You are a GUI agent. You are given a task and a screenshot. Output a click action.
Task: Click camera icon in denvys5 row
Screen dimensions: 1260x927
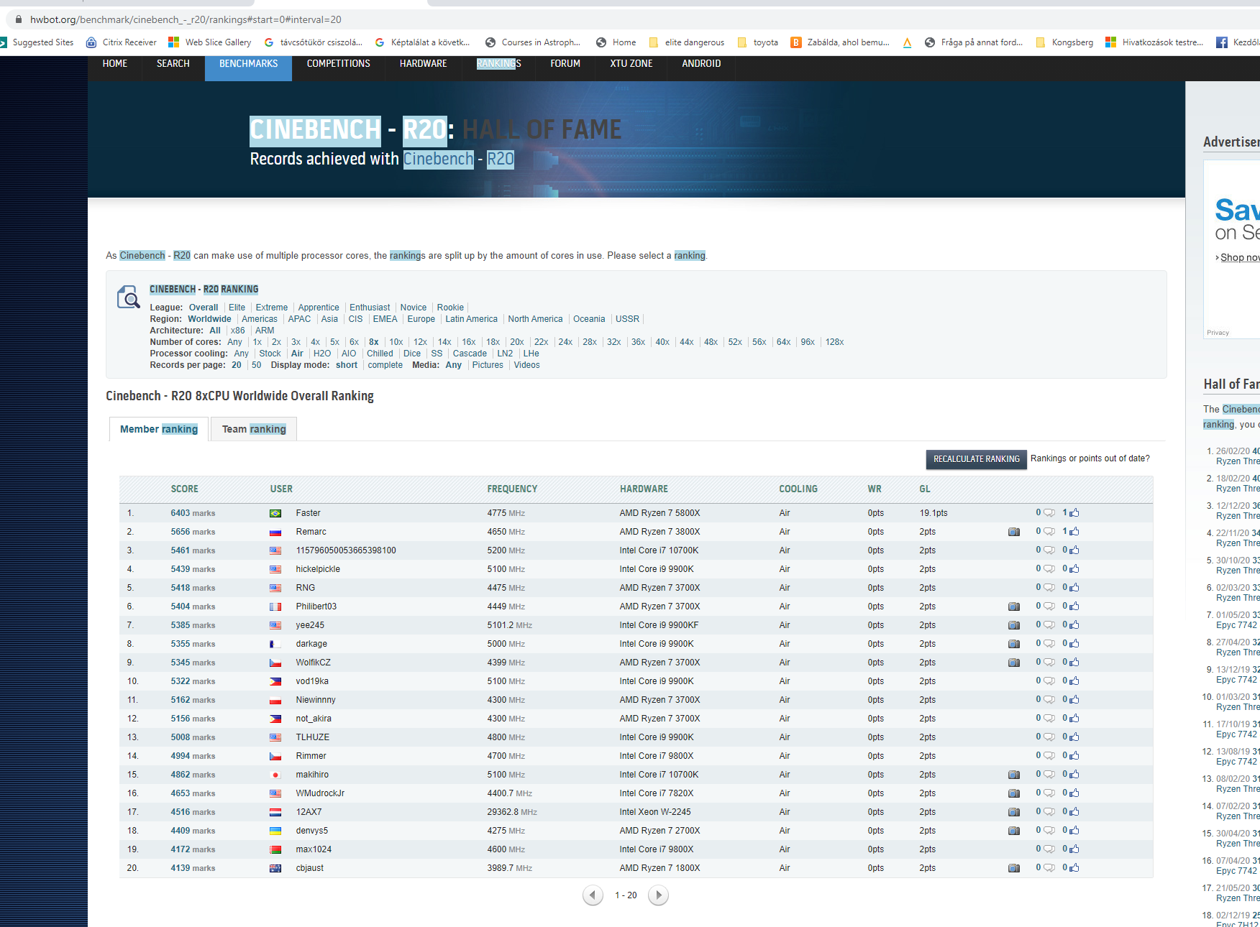1014,831
